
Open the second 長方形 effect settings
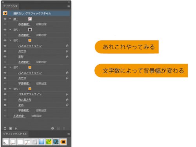click(x=22, y=78)
